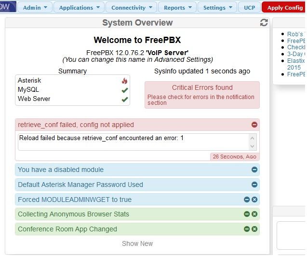This screenshot has height=257, width=307.
Task: Refresh the System Overview panel
Action: coord(264,23)
